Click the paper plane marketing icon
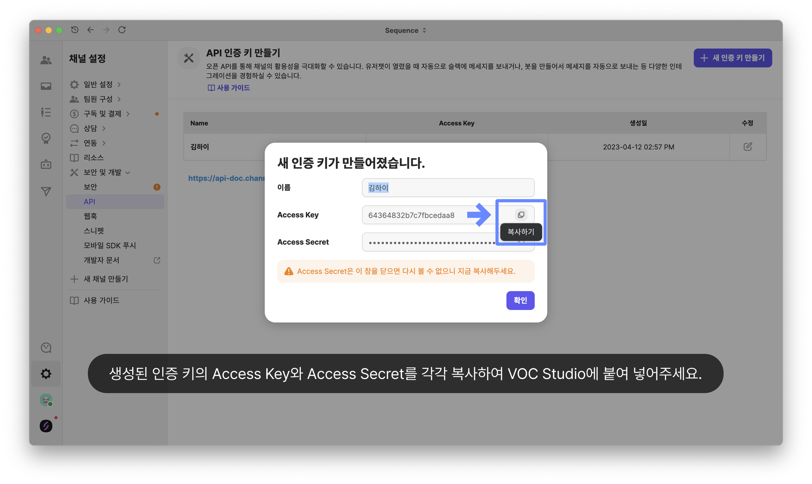 pyautogui.click(x=46, y=191)
